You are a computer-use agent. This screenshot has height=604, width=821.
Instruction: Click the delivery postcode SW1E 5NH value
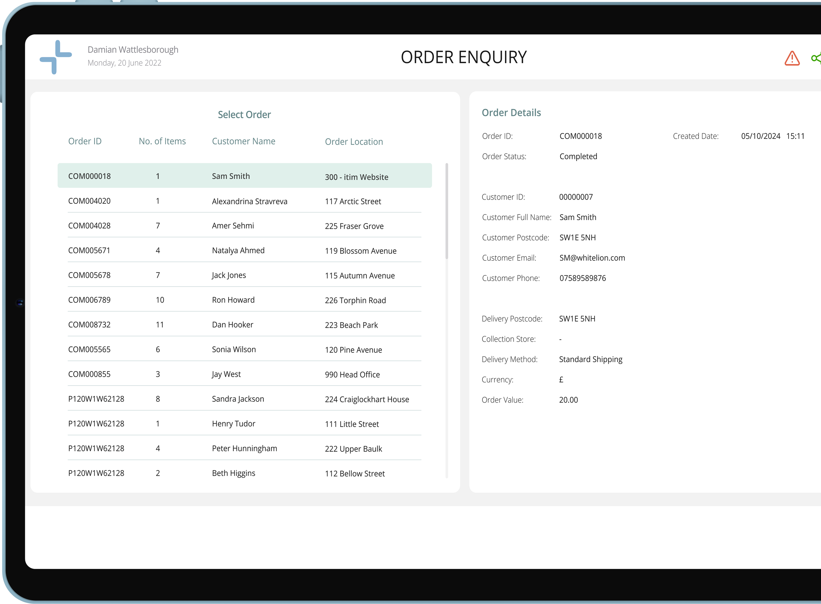(577, 319)
